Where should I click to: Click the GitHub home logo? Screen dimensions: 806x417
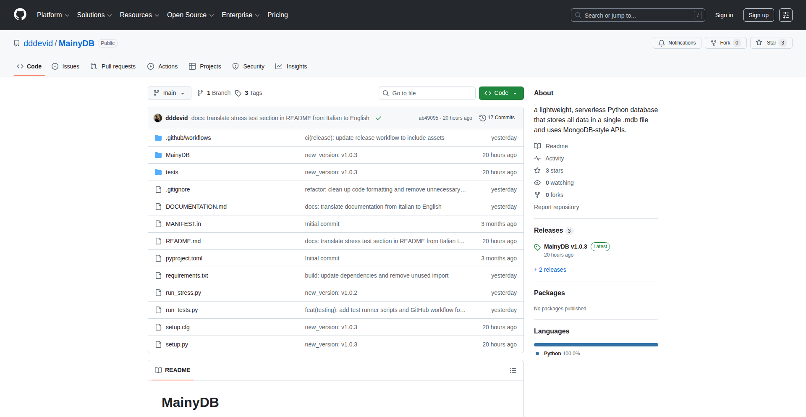19,15
